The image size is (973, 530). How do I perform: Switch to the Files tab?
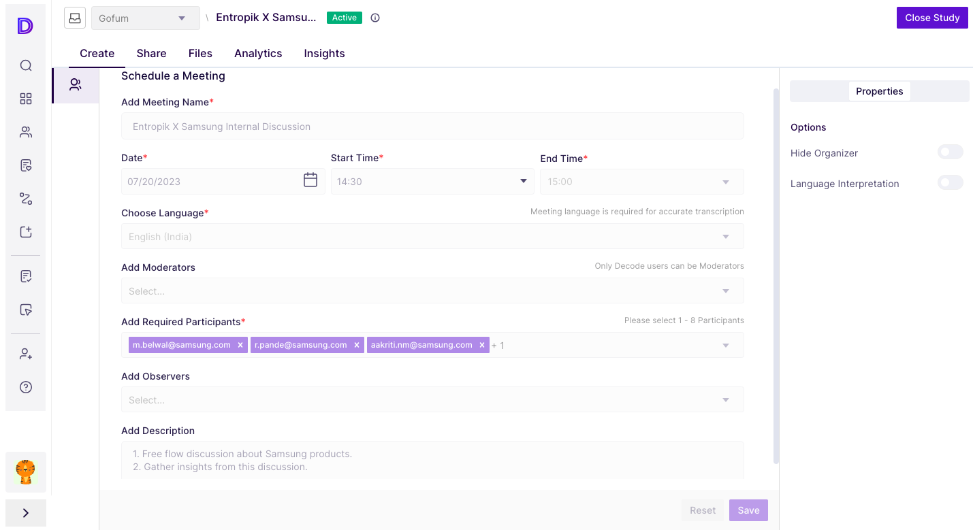(200, 53)
